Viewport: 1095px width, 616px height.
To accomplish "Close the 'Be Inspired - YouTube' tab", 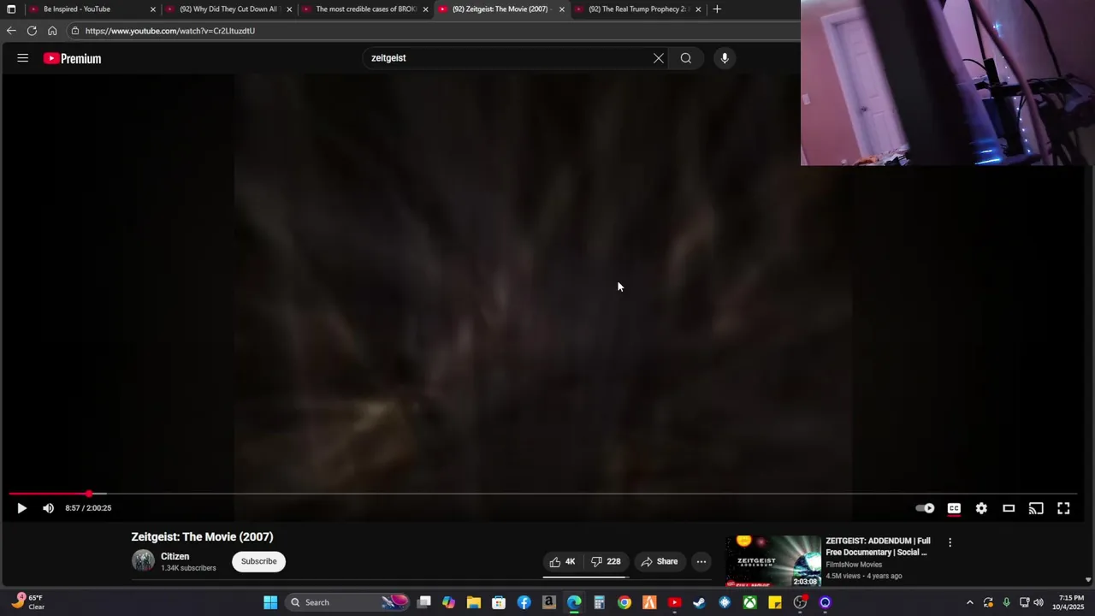I will (x=153, y=9).
